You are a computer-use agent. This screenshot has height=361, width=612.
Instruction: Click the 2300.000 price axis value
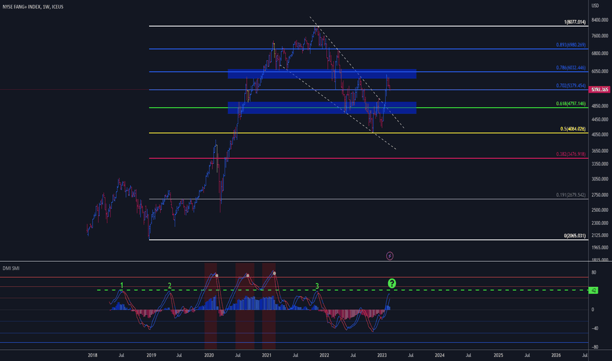tap(600, 223)
